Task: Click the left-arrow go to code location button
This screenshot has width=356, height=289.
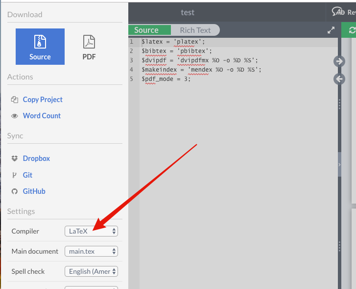Action: coord(339,79)
